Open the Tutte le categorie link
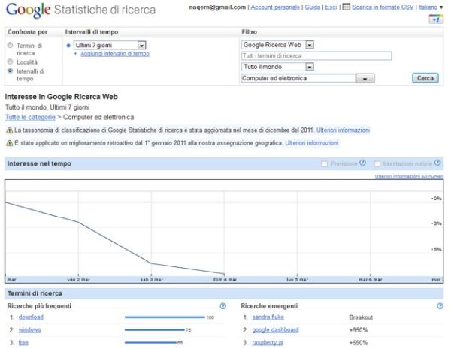Screen dimensions: 451x348 point(30,117)
